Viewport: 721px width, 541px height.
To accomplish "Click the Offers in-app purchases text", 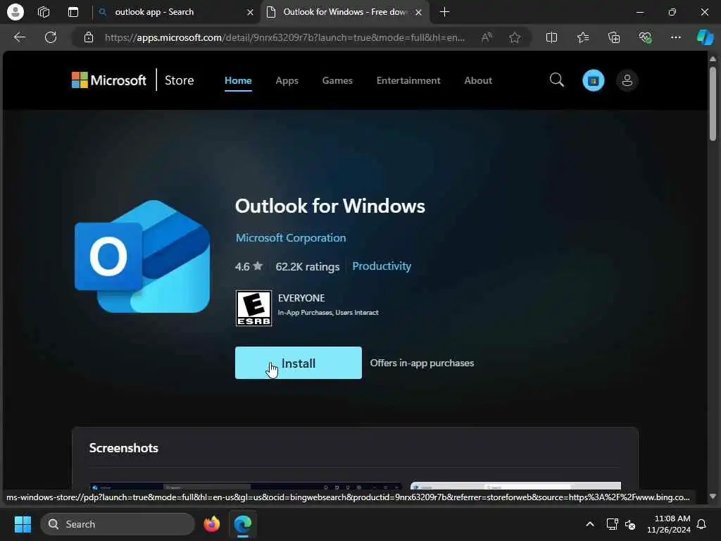I will coord(422,363).
